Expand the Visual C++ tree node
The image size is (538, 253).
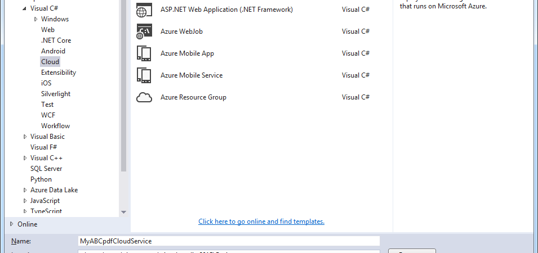tap(25, 158)
